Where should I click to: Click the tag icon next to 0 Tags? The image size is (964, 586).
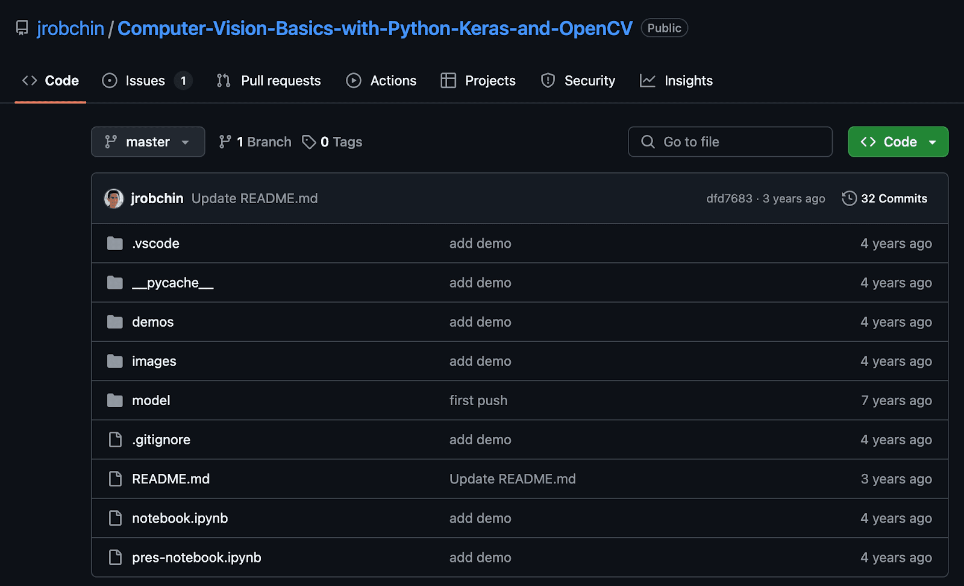309,142
